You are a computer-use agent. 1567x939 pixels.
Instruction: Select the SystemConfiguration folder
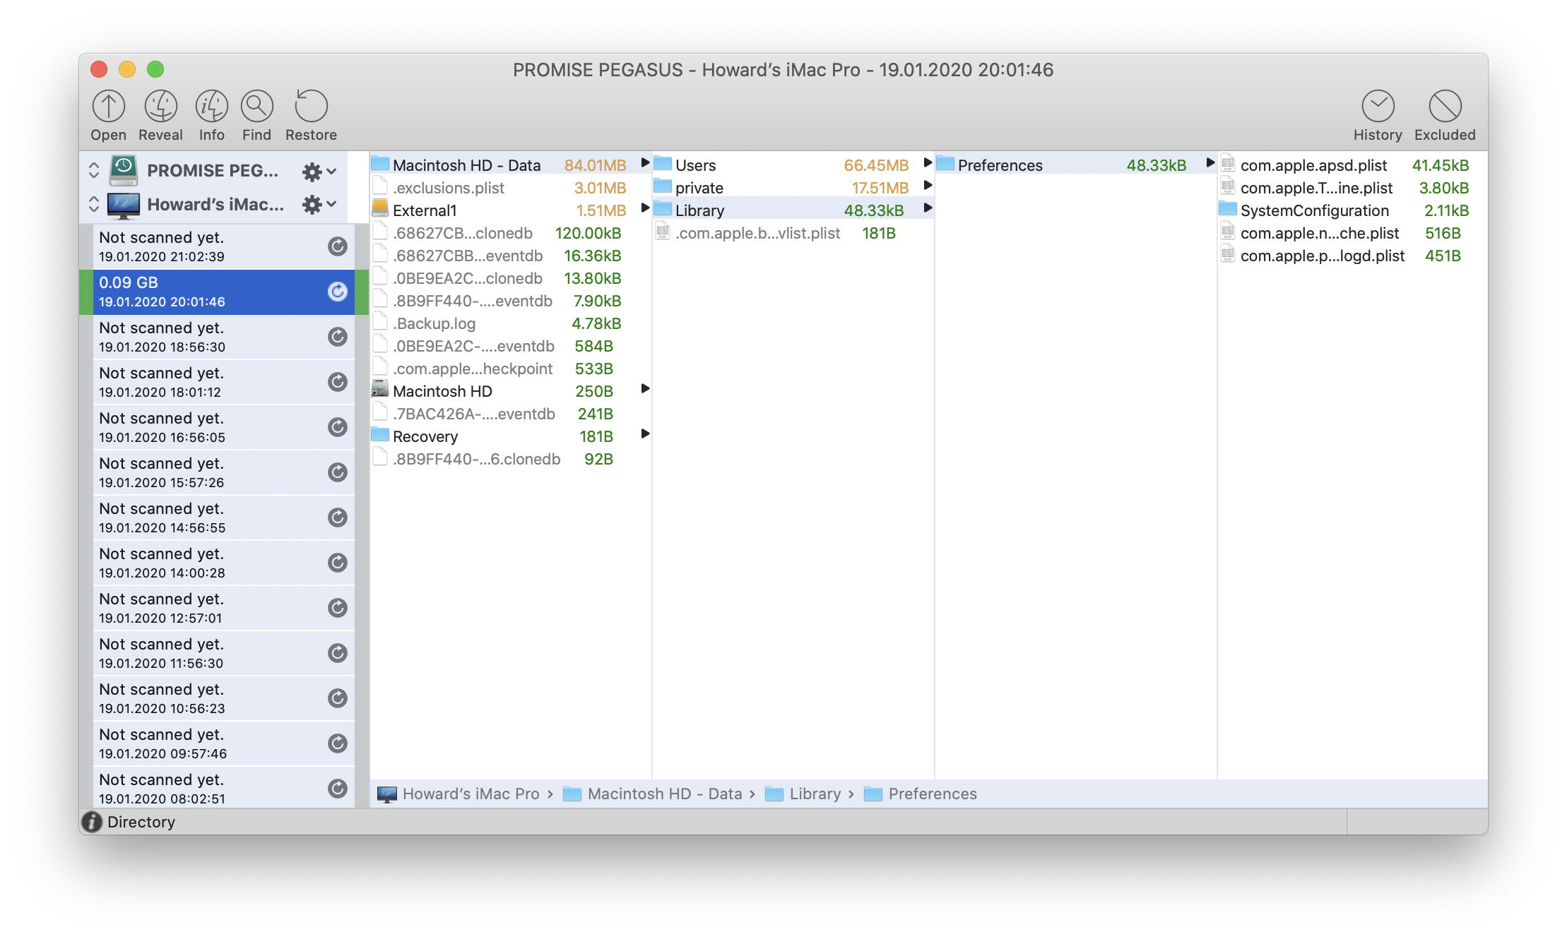point(1314,210)
